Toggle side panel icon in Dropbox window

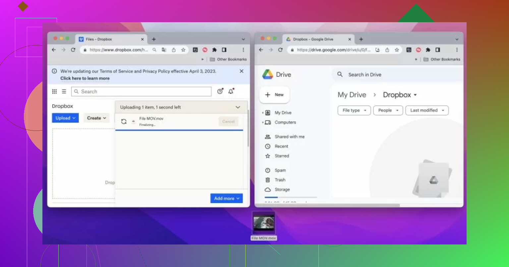point(224,50)
